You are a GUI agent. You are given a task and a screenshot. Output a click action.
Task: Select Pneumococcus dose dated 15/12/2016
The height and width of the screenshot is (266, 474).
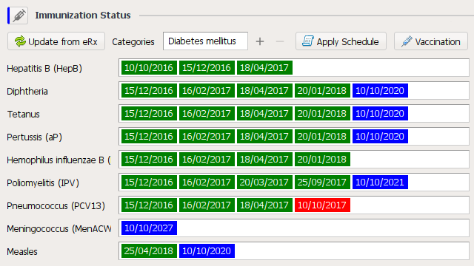coord(149,205)
